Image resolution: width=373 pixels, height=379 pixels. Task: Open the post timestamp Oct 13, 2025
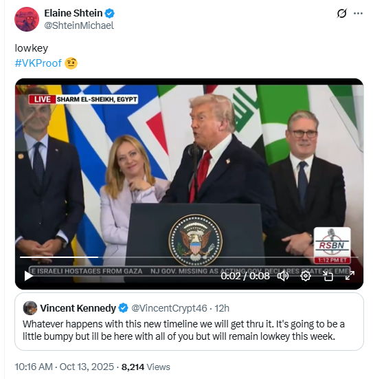point(64,367)
